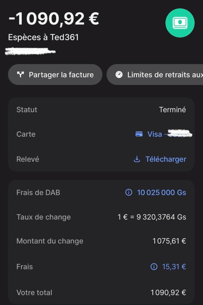Tap the Frais de DAB label
This screenshot has width=203, height=305.
point(38,192)
